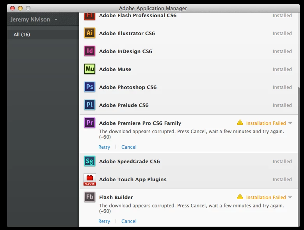Click the Adobe Muse Mu icon
This screenshot has width=304, height=230.
click(x=90, y=69)
